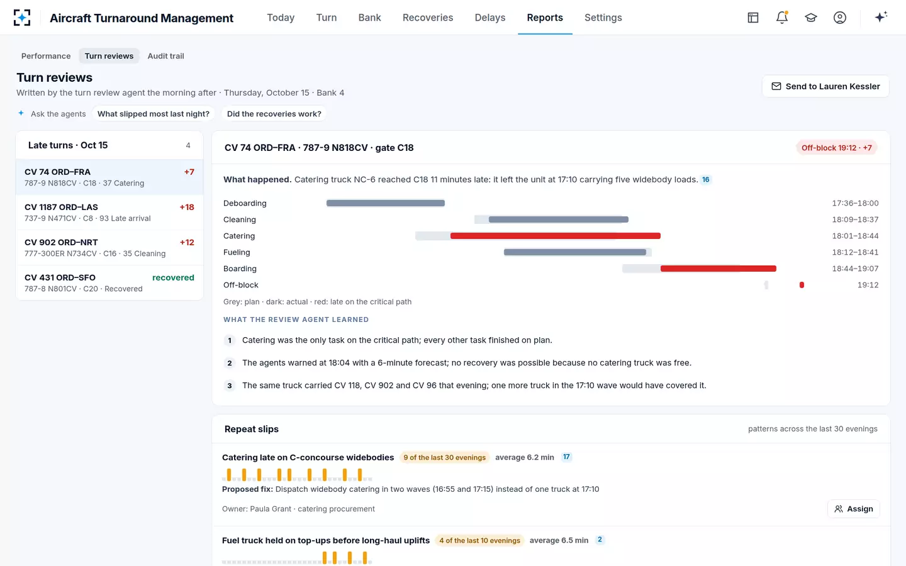Open citation badge 2 for Fuel truck

(x=600, y=540)
